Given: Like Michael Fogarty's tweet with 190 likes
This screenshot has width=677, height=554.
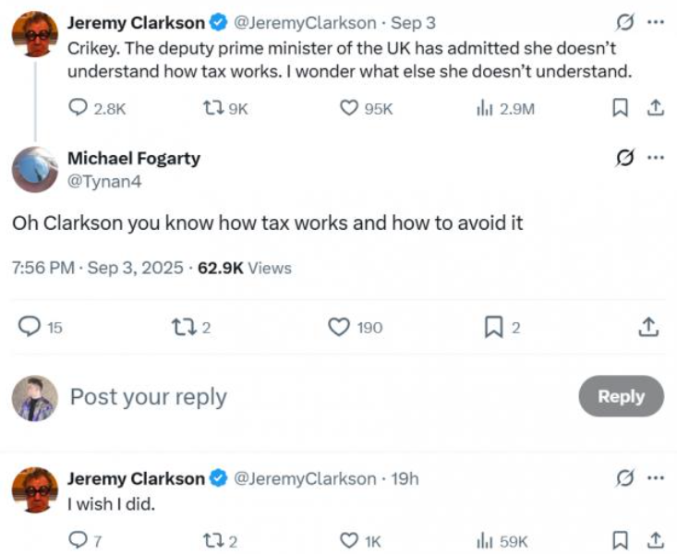Looking at the screenshot, I should pos(341,327).
